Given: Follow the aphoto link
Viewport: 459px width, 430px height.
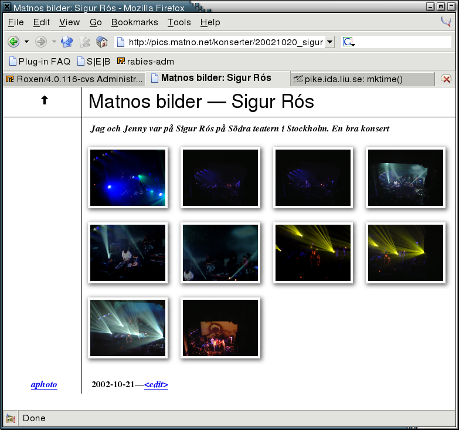Looking at the screenshot, I should (x=44, y=384).
